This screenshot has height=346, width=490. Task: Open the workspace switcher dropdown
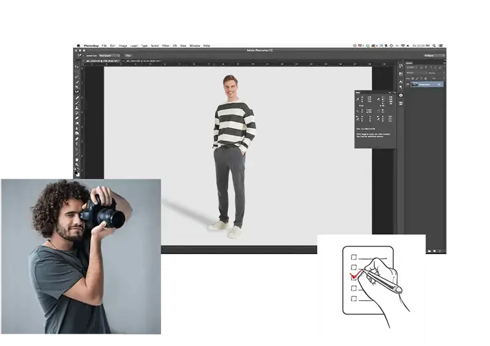434,55
